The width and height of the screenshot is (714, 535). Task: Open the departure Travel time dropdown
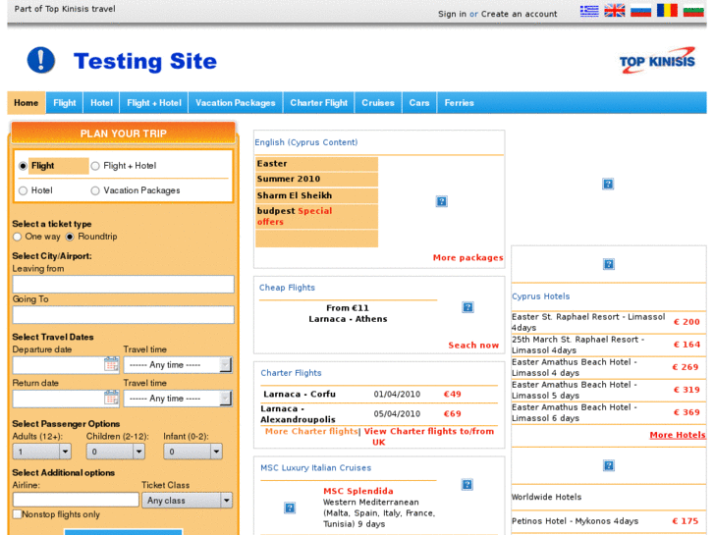tap(178, 365)
